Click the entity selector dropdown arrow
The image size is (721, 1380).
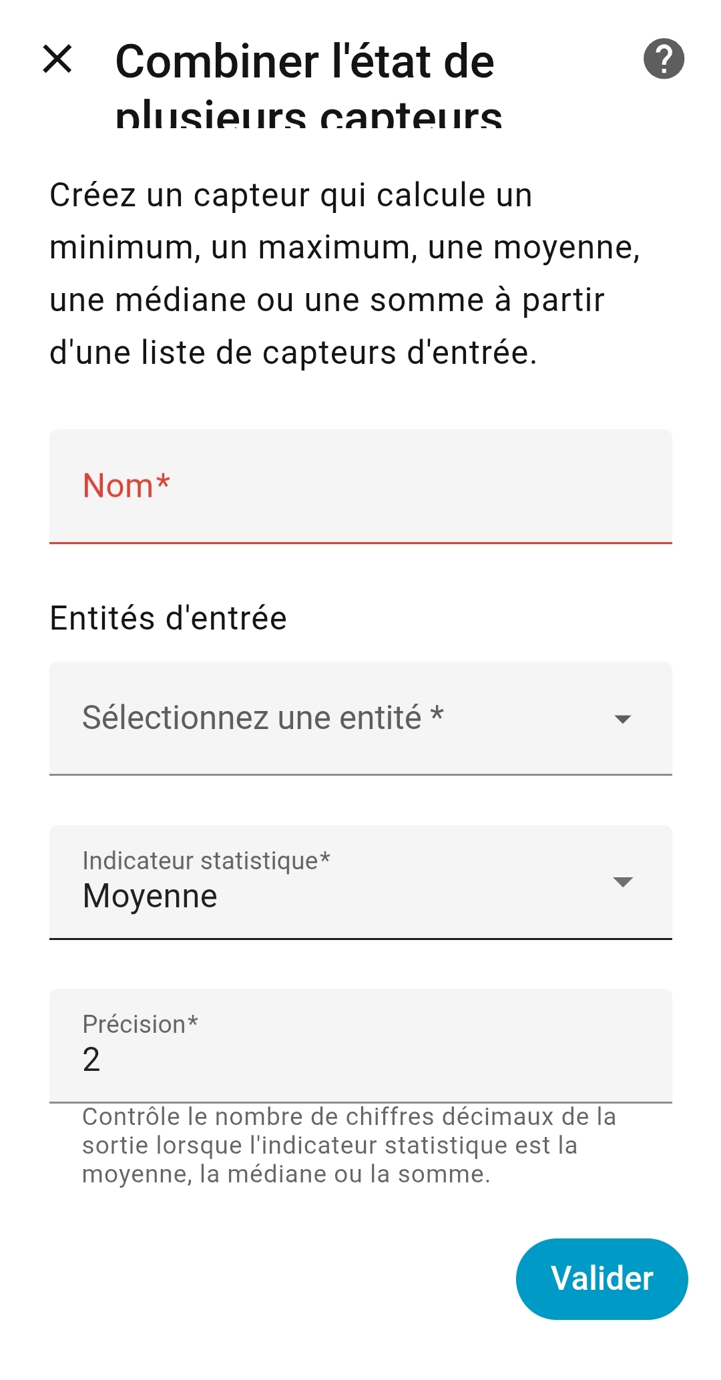tap(622, 719)
